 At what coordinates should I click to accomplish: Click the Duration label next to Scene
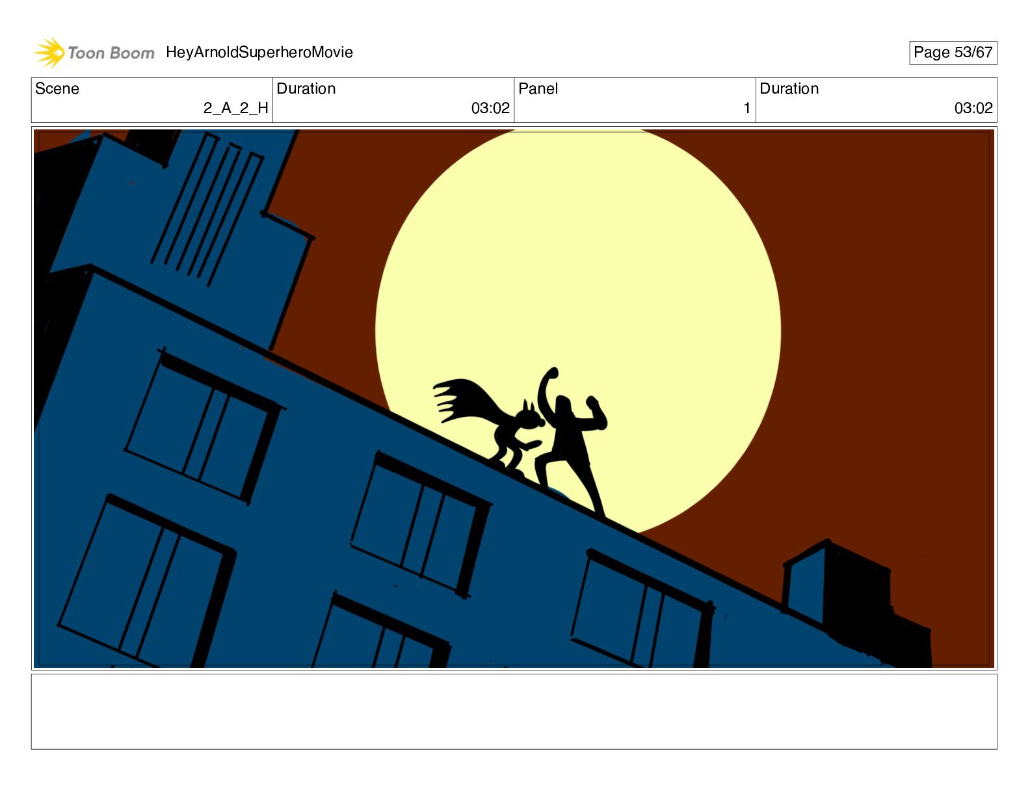click(x=306, y=88)
